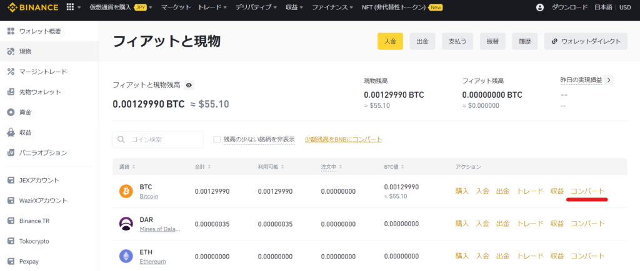Screen dimensions: 640x271
Task: Click the バニラオプション sidebar icon
Action: pos(11,153)
